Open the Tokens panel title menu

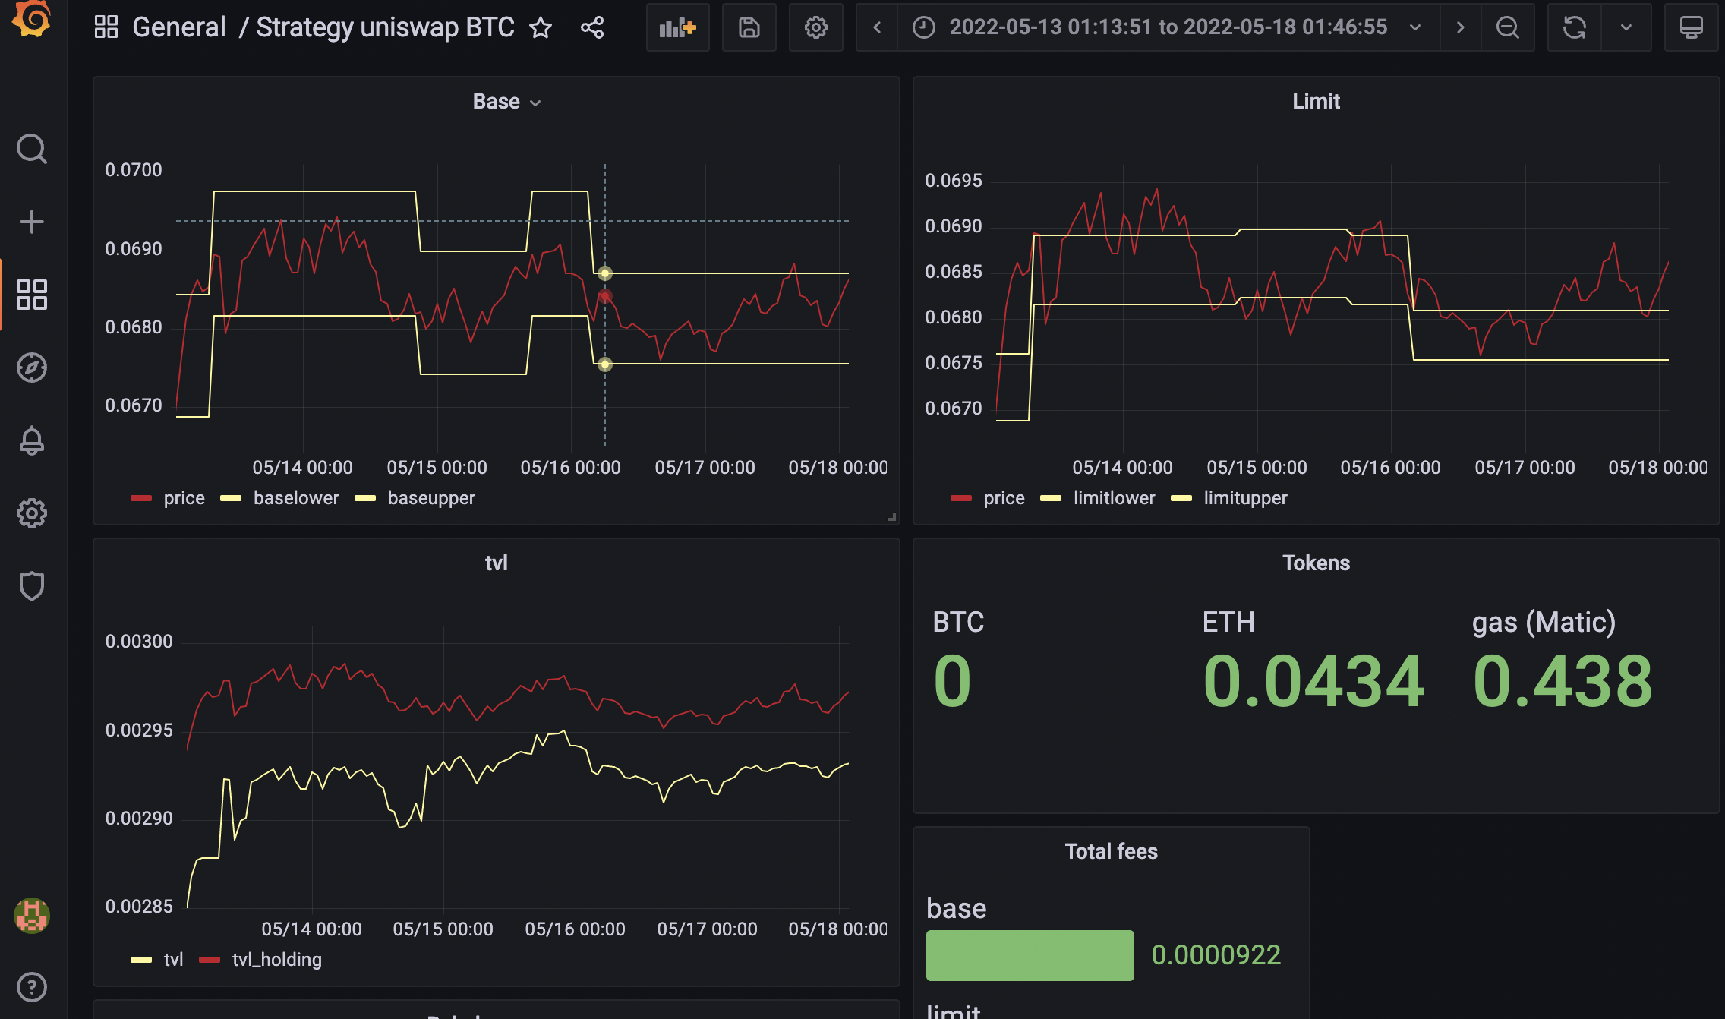(1316, 563)
